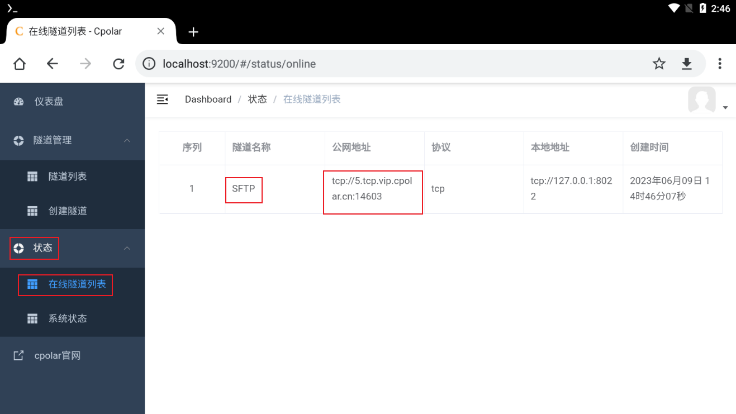The height and width of the screenshot is (414, 736).
Task: Open the cpolar官网 external link
Action: (x=72, y=355)
